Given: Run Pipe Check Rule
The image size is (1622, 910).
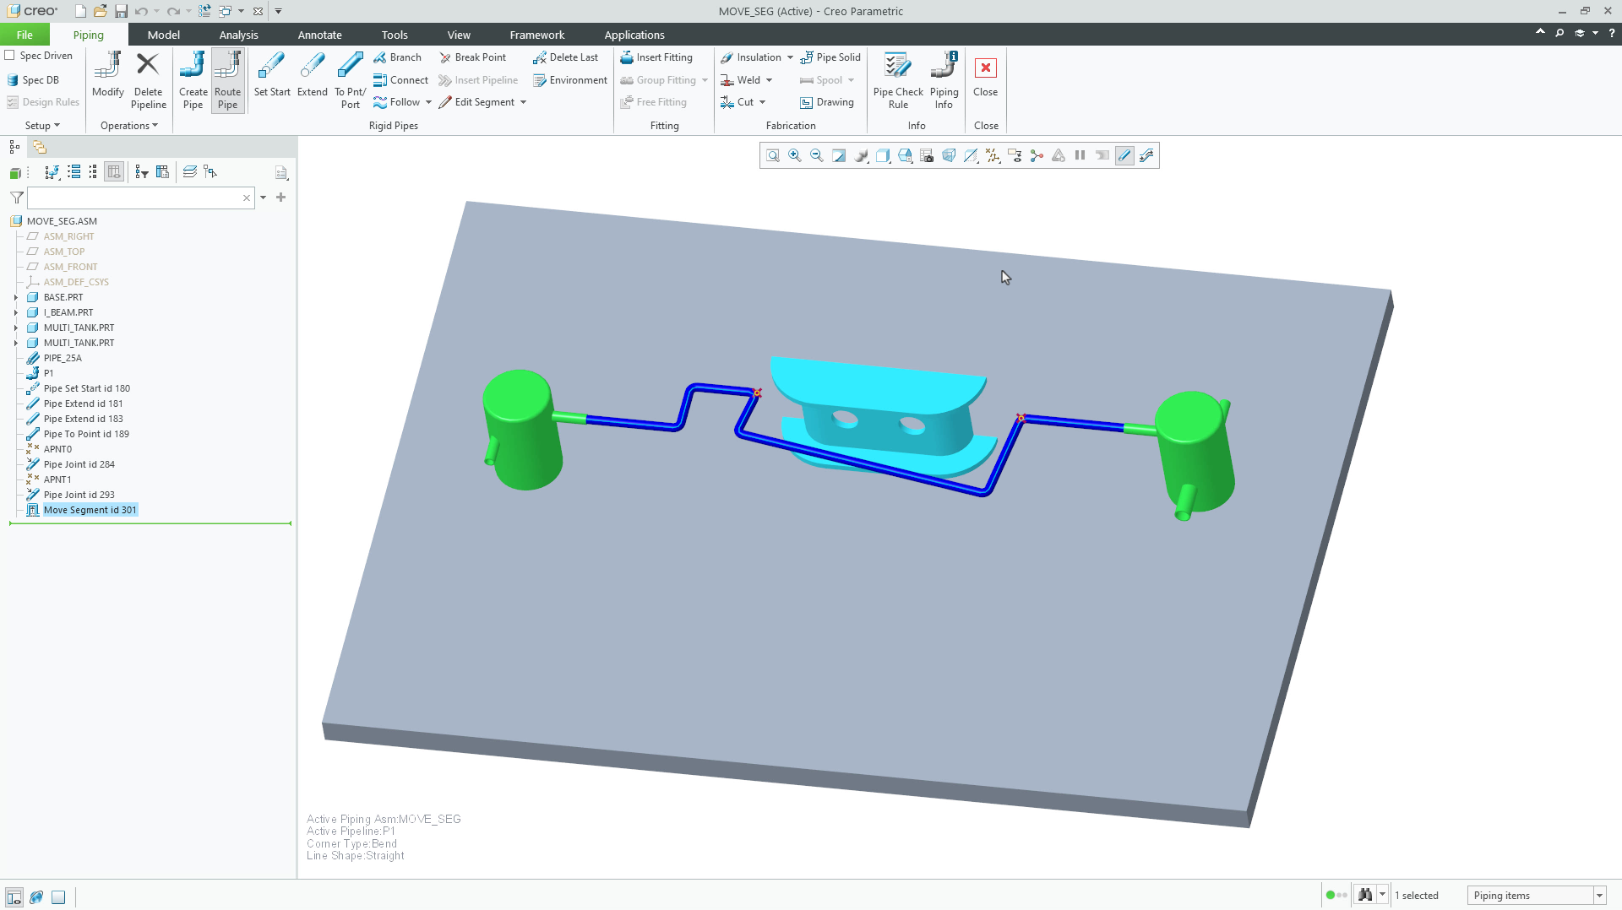Looking at the screenshot, I should tap(897, 80).
